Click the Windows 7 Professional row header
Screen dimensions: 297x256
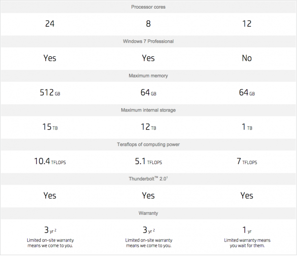click(148, 41)
